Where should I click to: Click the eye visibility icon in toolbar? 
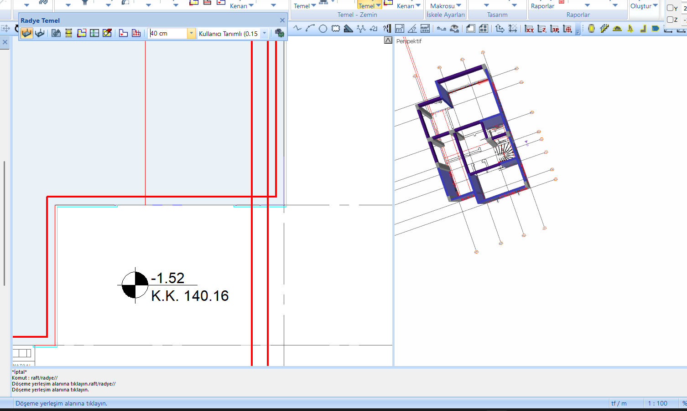(x=454, y=29)
